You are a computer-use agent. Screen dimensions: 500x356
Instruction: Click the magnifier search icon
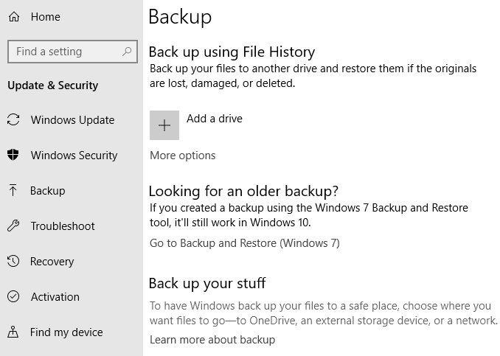(127, 52)
